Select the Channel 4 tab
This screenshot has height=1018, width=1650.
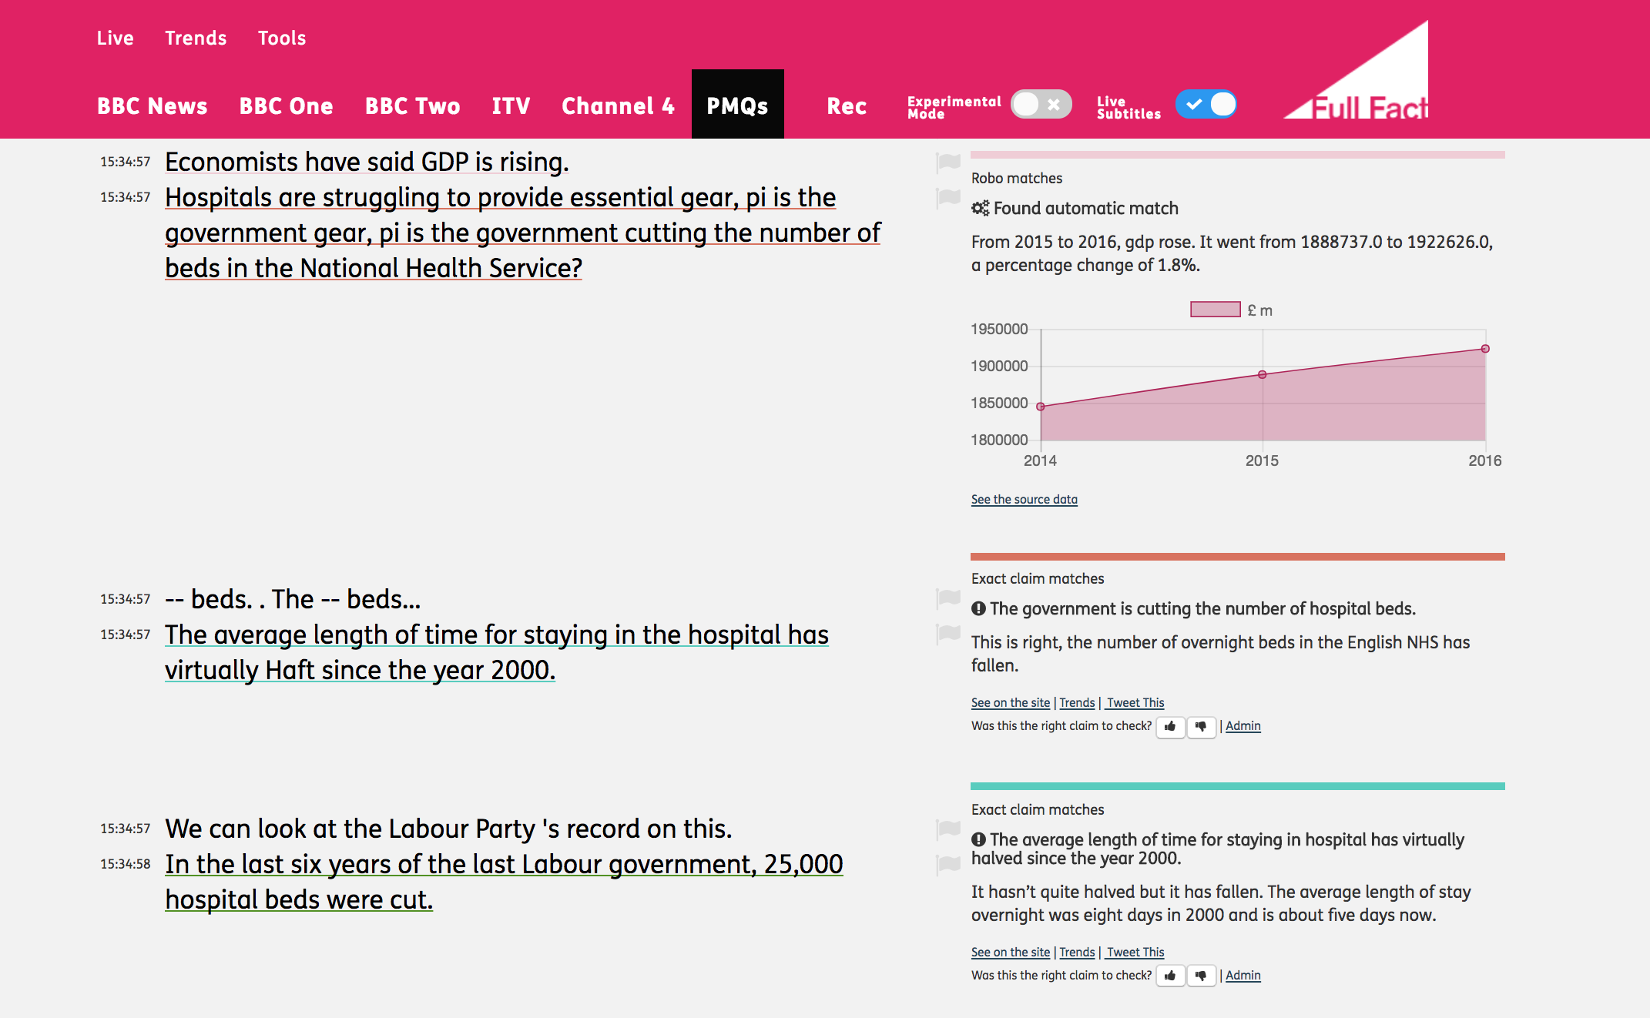point(618,106)
